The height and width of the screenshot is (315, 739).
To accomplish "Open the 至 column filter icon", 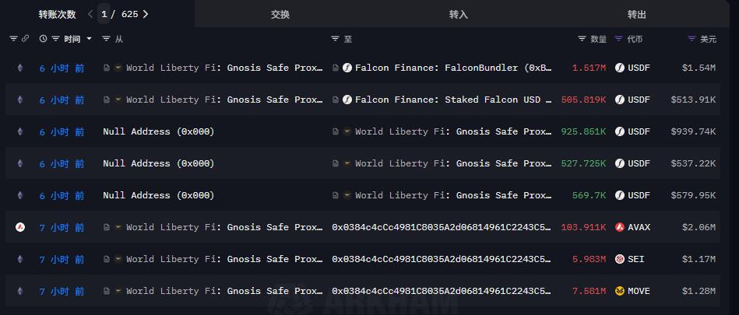I will pyautogui.click(x=335, y=39).
